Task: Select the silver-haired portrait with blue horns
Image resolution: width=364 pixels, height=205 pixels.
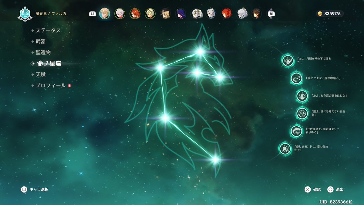Action: (x=211, y=14)
